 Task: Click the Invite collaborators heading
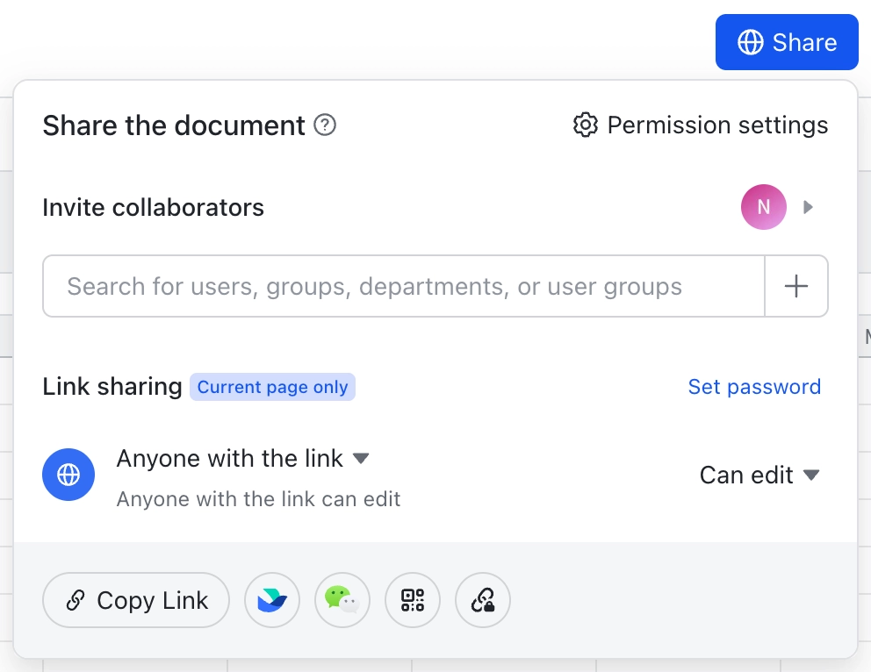point(154,208)
